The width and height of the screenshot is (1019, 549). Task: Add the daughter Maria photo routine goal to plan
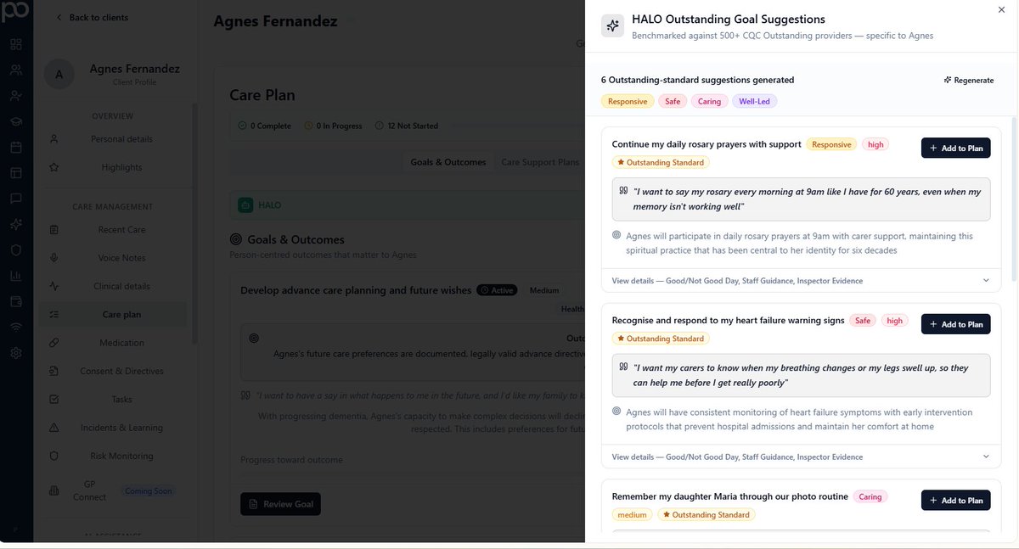955,501
